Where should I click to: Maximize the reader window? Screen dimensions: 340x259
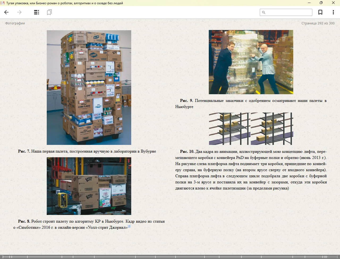[x=321, y=3]
